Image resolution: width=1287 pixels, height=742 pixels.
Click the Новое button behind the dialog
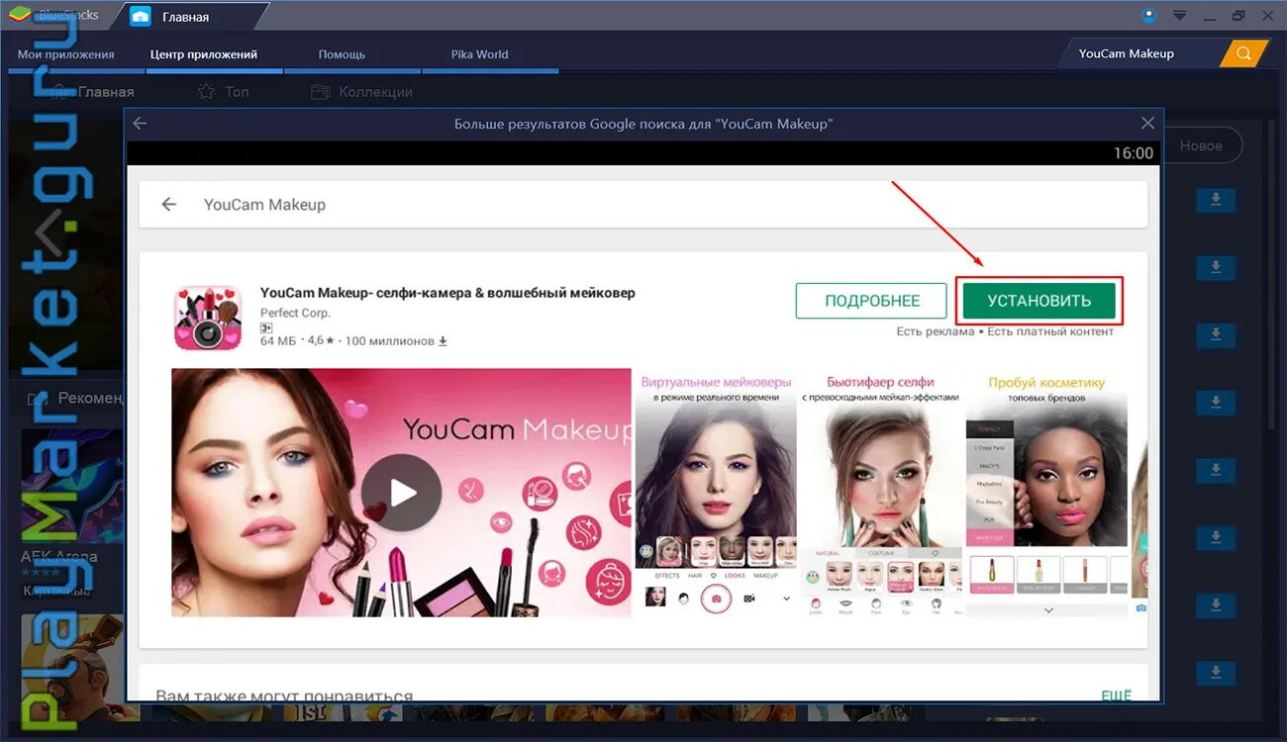[x=1201, y=145]
